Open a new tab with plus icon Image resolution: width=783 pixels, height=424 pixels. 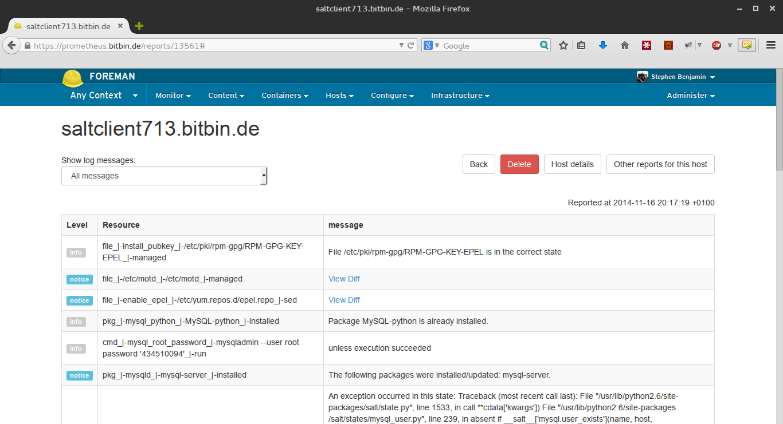139,26
